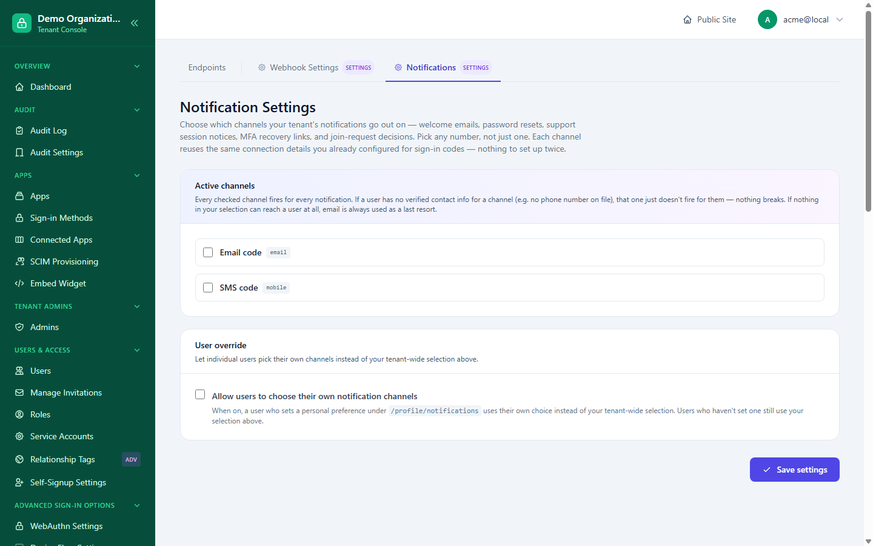Click the Save settings button
The height and width of the screenshot is (546, 873).
(x=795, y=470)
